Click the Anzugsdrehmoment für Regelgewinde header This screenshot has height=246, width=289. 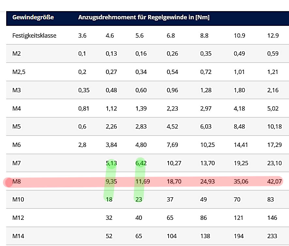point(144,17)
